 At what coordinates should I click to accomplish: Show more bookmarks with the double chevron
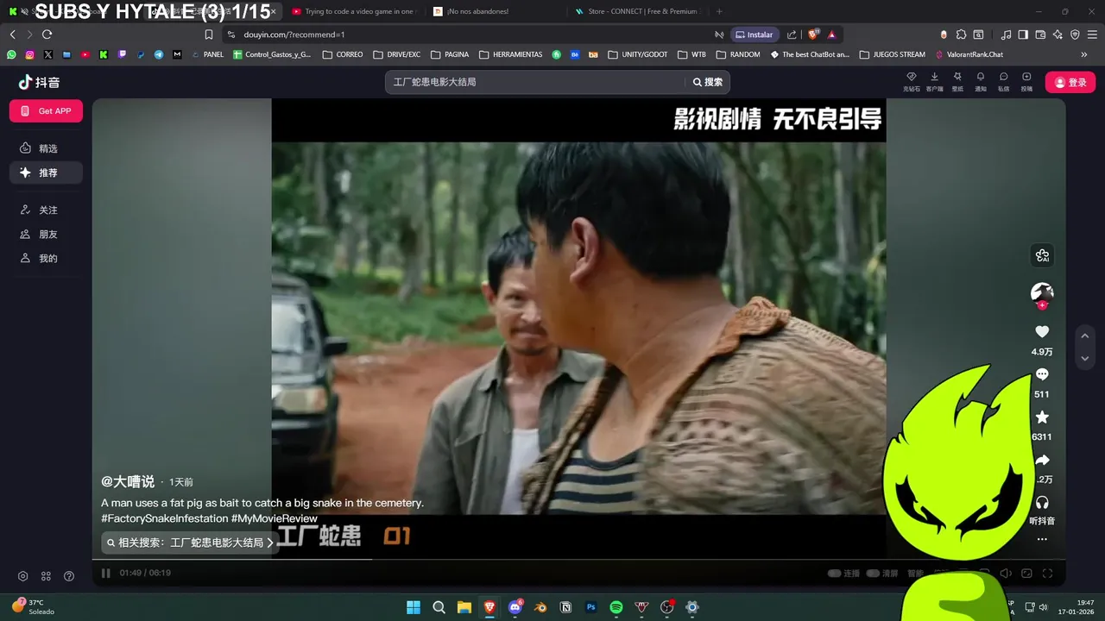(1083, 54)
